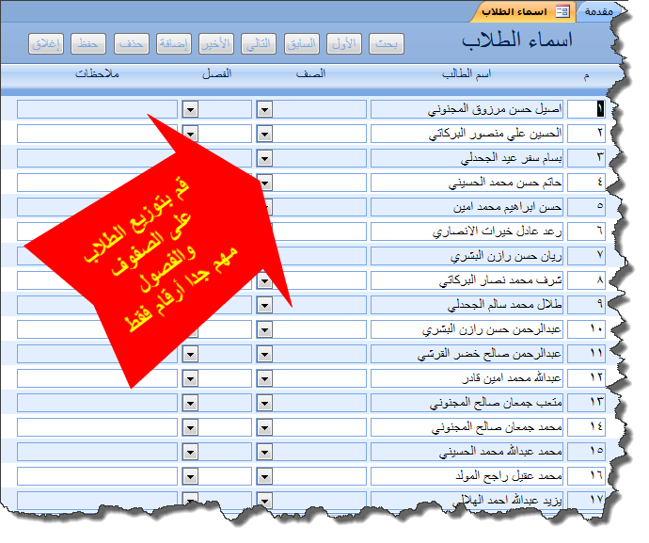Select the number field of student 1
Viewport: 649px width, 543px height.
594,109
